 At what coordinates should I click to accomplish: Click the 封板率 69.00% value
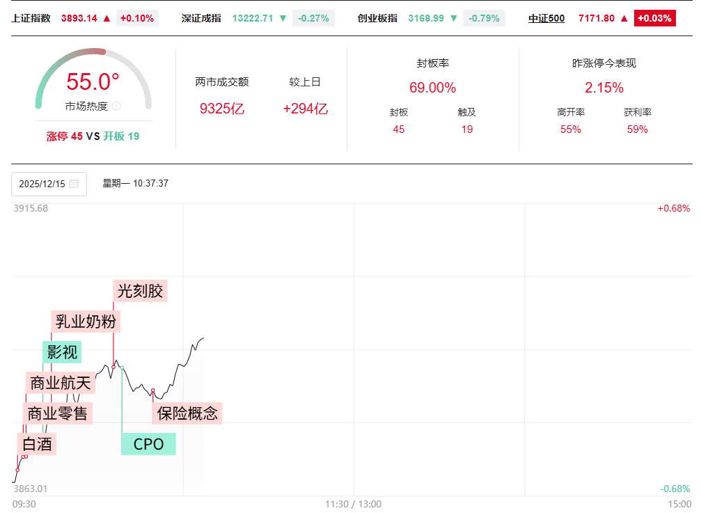pyautogui.click(x=432, y=88)
